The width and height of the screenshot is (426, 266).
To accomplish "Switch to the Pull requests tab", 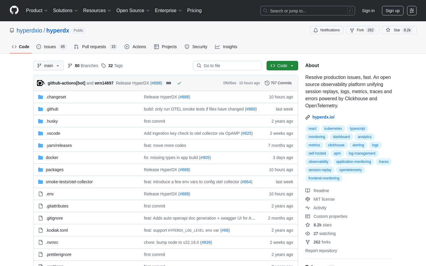I will pyautogui.click(x=96, y=47).
